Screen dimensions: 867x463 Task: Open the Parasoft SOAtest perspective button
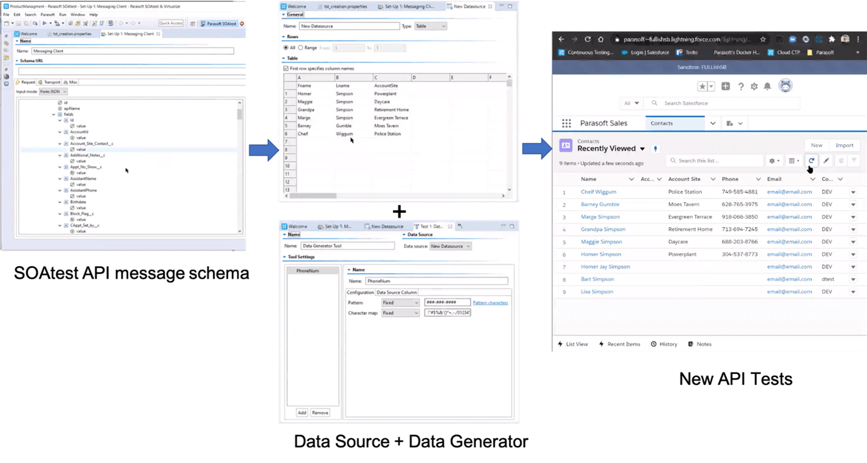tap(218, 24)
